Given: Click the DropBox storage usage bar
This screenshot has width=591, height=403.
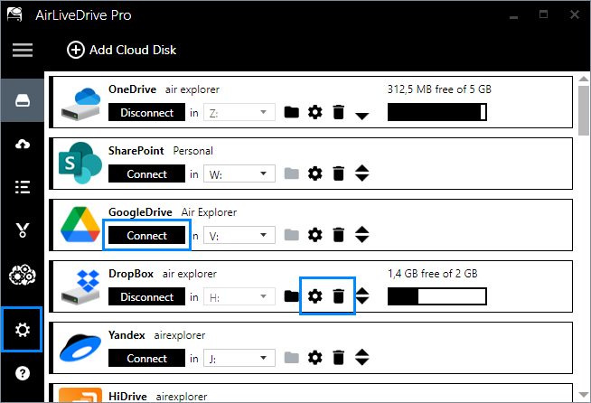Looking at the screenshot, I should (437, 296).
